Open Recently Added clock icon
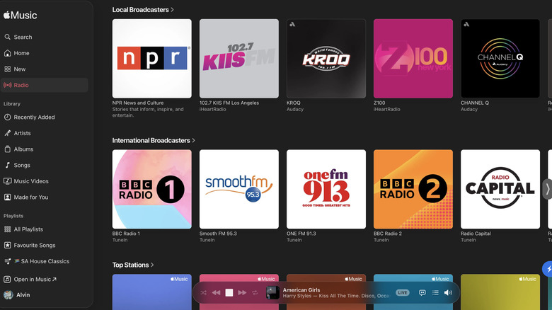This screenshot has height=310, width=552. pos(7,117)
